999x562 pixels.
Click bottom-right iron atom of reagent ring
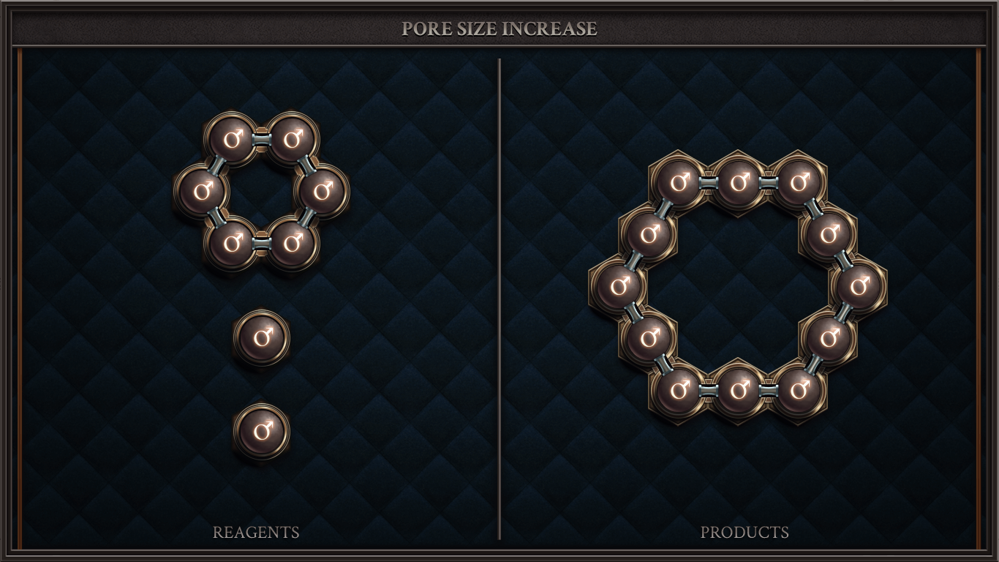(x=293, y=242)
